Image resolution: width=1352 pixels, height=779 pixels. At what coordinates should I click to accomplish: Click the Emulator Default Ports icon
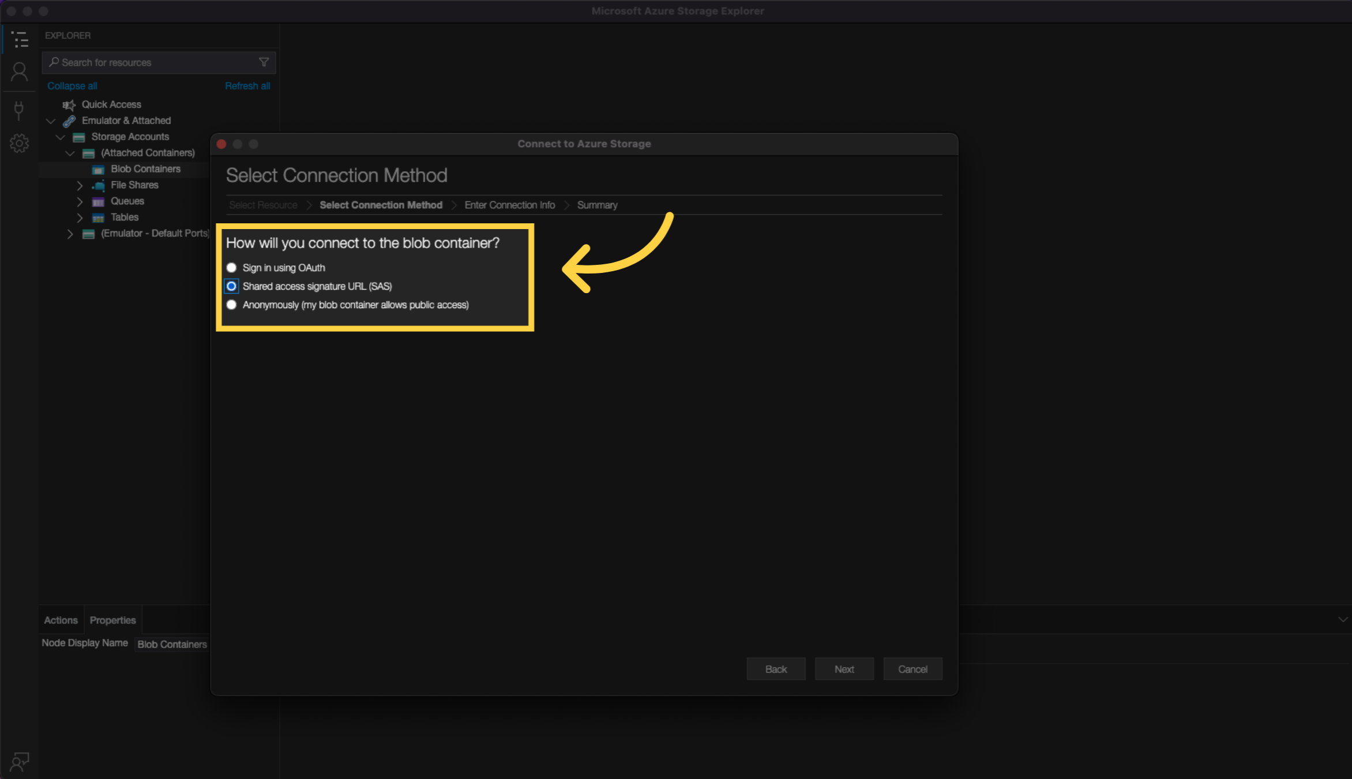pos(88,234)
